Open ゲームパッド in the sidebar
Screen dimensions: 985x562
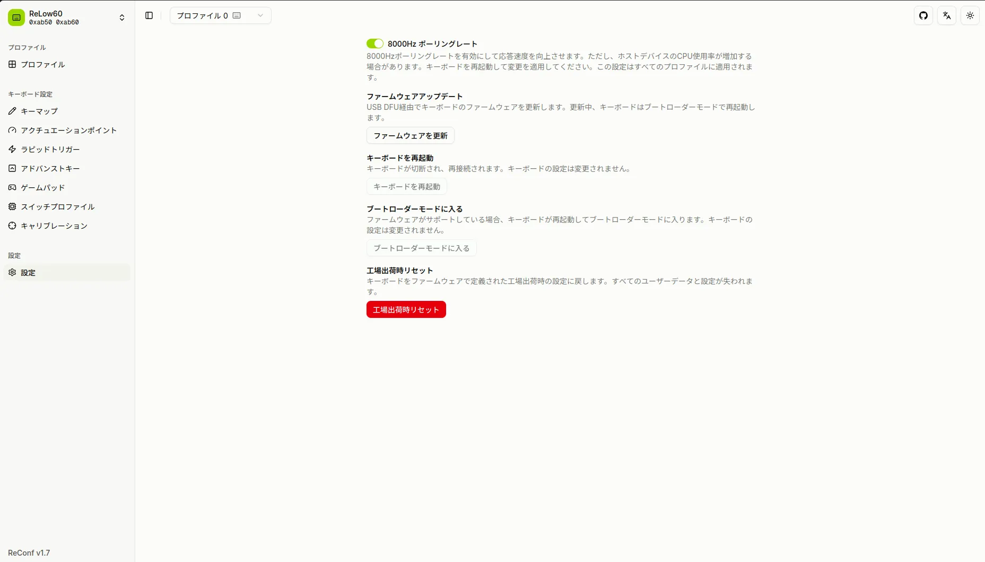click(x=67, y=187)
